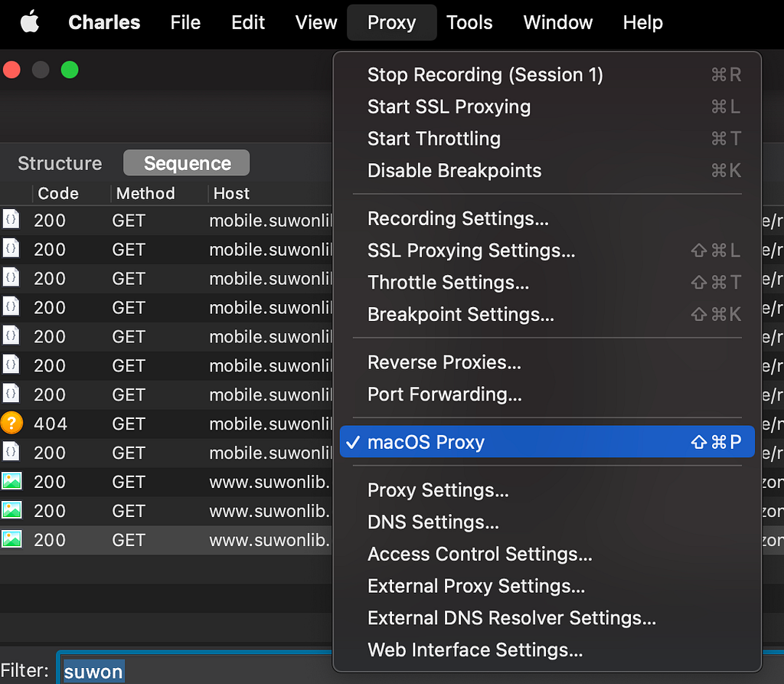
Task: Select the JSON icon above the 404 row
Action: (11, 394)
